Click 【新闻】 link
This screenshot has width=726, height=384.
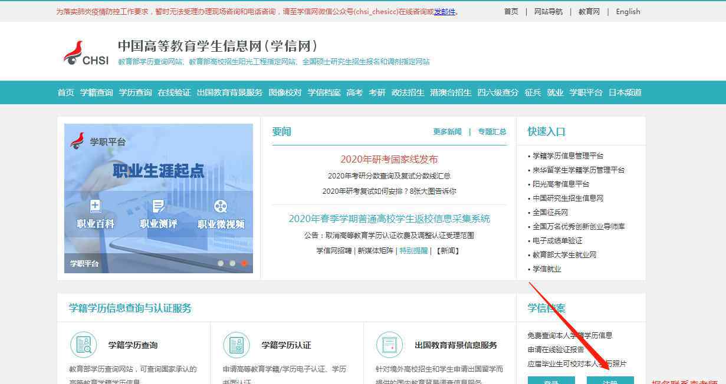pyautogui.click(x=447, y=251)
